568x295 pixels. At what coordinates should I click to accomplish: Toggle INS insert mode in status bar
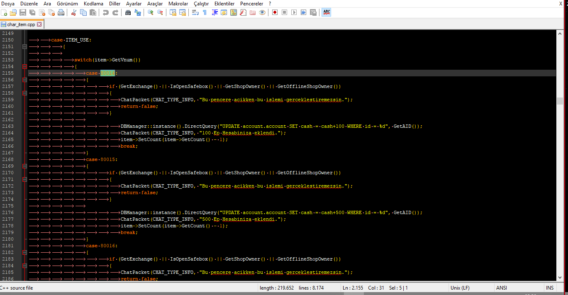click(550, 288)
